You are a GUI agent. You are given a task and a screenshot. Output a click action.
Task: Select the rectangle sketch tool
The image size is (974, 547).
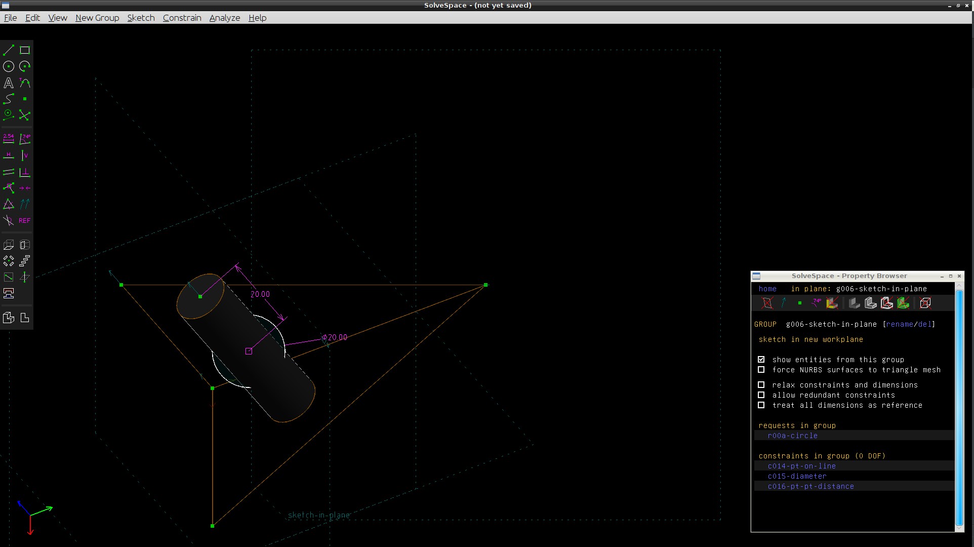(25, 50)
